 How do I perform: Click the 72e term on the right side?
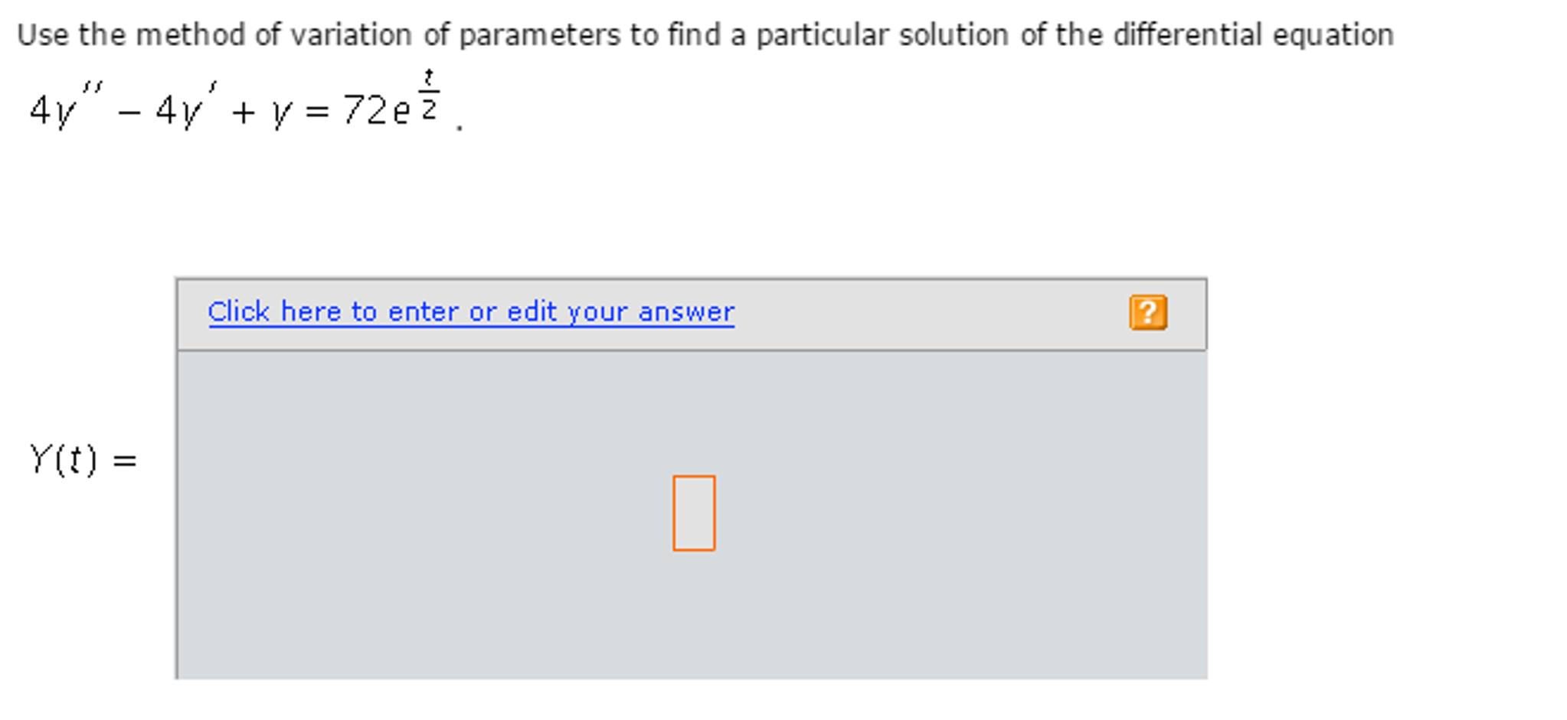click(376, 110)
